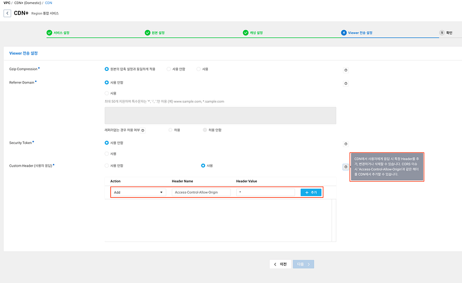Open the Gzip Compression help icon
This screenshot has height=283, width=462.
pyautogui.click(x=345, y=70)
